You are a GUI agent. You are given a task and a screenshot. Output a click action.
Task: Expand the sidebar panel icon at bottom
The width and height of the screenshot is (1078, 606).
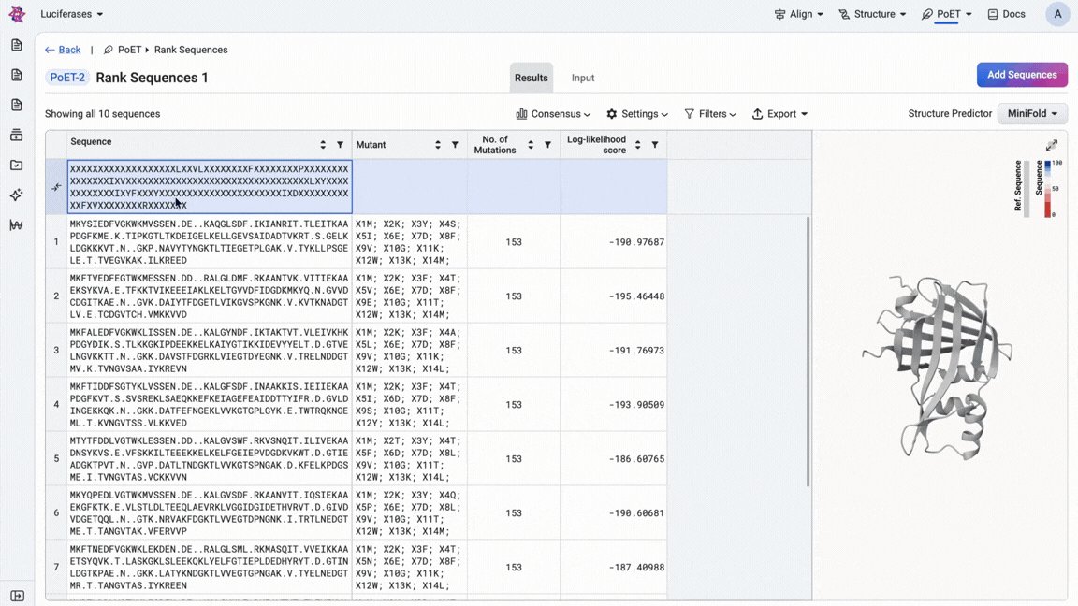point(17,596)
